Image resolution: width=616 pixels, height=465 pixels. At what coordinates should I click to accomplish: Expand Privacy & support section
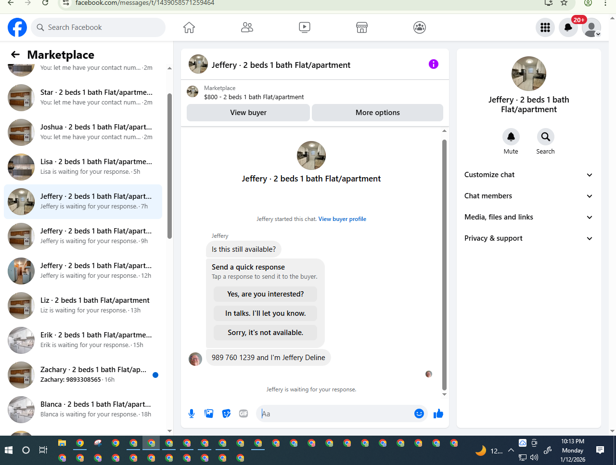point(528,238)
